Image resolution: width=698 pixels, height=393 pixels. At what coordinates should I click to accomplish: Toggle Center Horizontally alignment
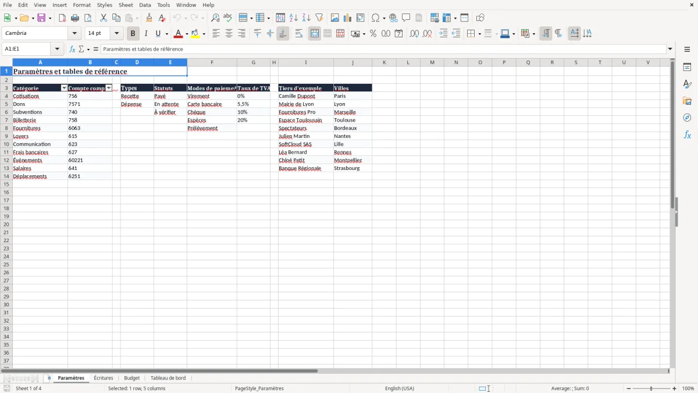click(x=229, y=34)
